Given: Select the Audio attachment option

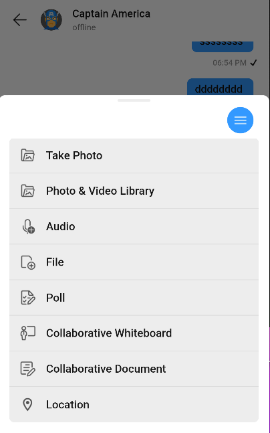Looking at the screenshot, I should 134,226.
